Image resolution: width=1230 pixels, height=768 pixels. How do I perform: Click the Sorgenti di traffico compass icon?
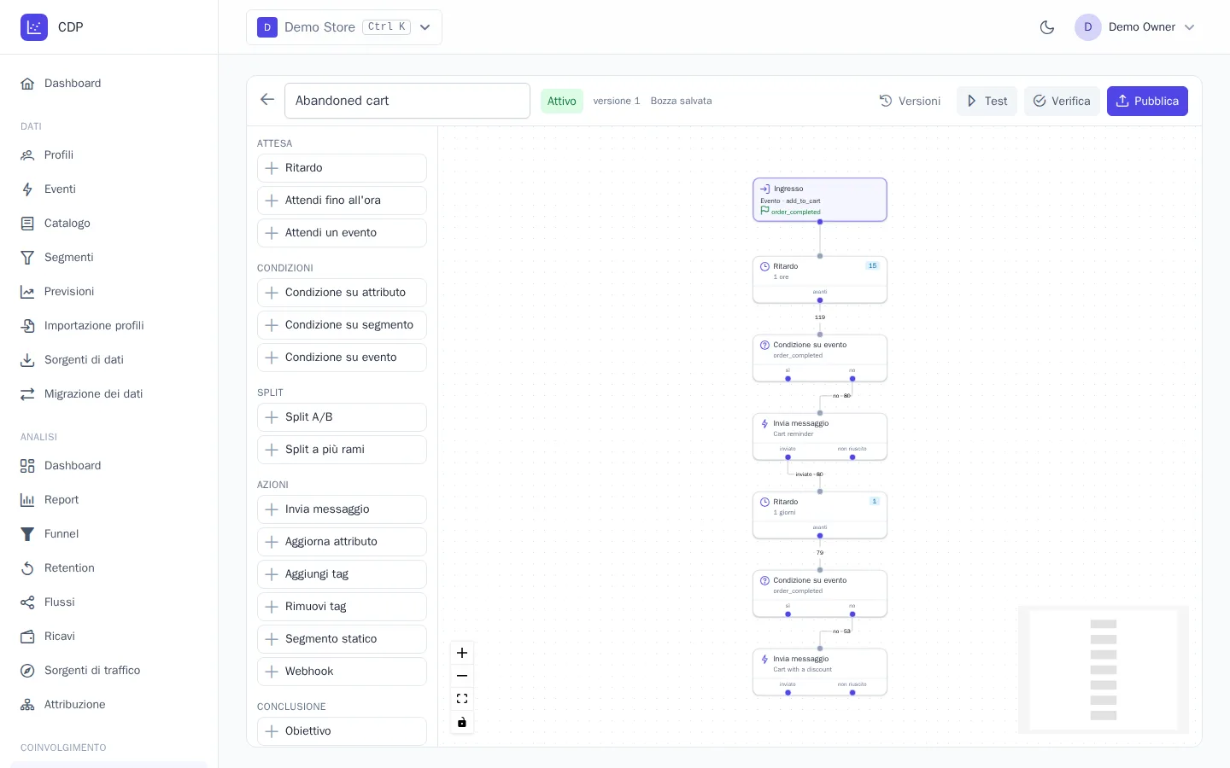tap(27, 671)
